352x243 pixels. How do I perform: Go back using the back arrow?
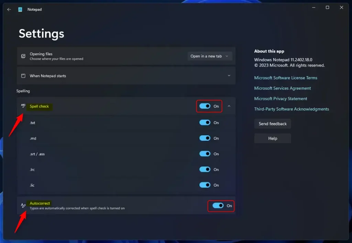[x=9, y=9]
